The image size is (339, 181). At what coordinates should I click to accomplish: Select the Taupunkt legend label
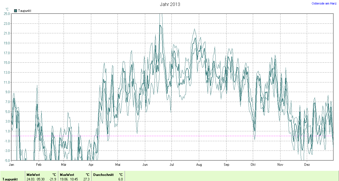click(x=25, y=11)
